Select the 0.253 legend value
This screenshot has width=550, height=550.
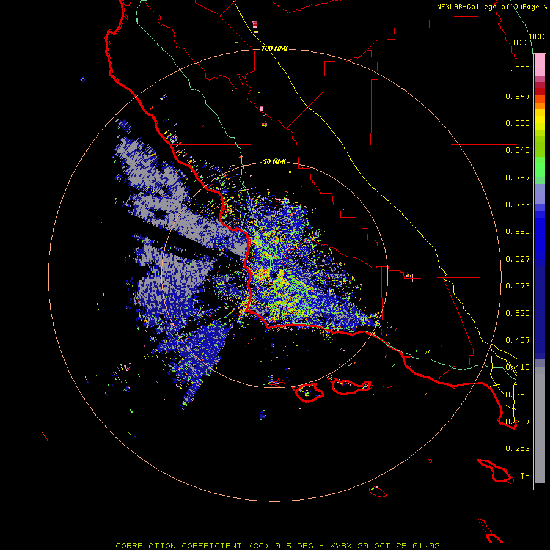coord(518,449)
